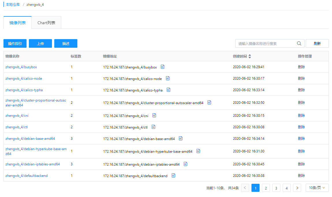Click the address icon next to defaultbackend

point(173,175)
